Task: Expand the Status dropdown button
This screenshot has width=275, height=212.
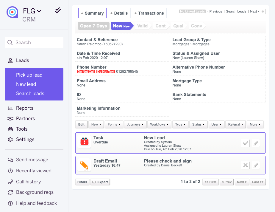Action: pos(198,124)
